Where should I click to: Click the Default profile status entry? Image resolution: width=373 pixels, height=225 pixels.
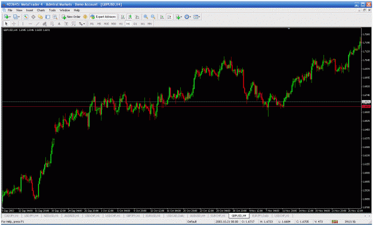click(192, 221)
